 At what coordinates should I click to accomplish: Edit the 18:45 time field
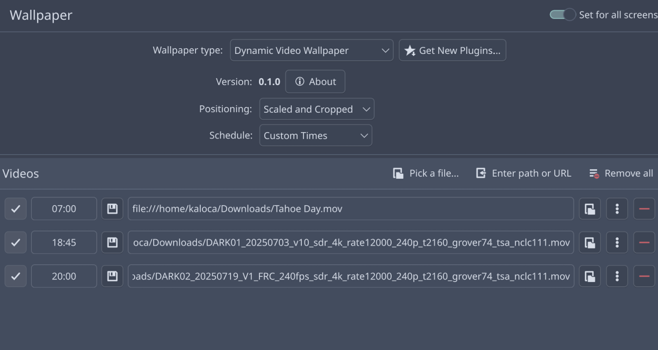coord(64,242)
